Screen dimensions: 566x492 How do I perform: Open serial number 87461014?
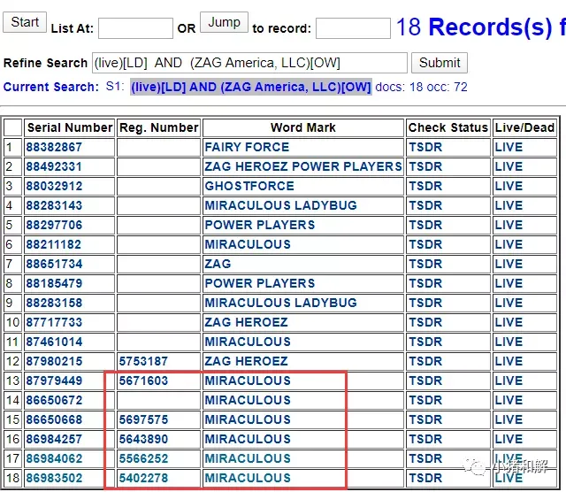(x=54, y=342)
